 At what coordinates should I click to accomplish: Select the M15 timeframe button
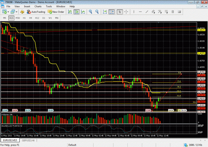tap(11, 18)
